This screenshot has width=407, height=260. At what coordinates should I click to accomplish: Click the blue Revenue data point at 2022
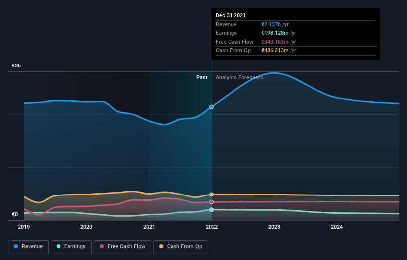pos(212,107)
